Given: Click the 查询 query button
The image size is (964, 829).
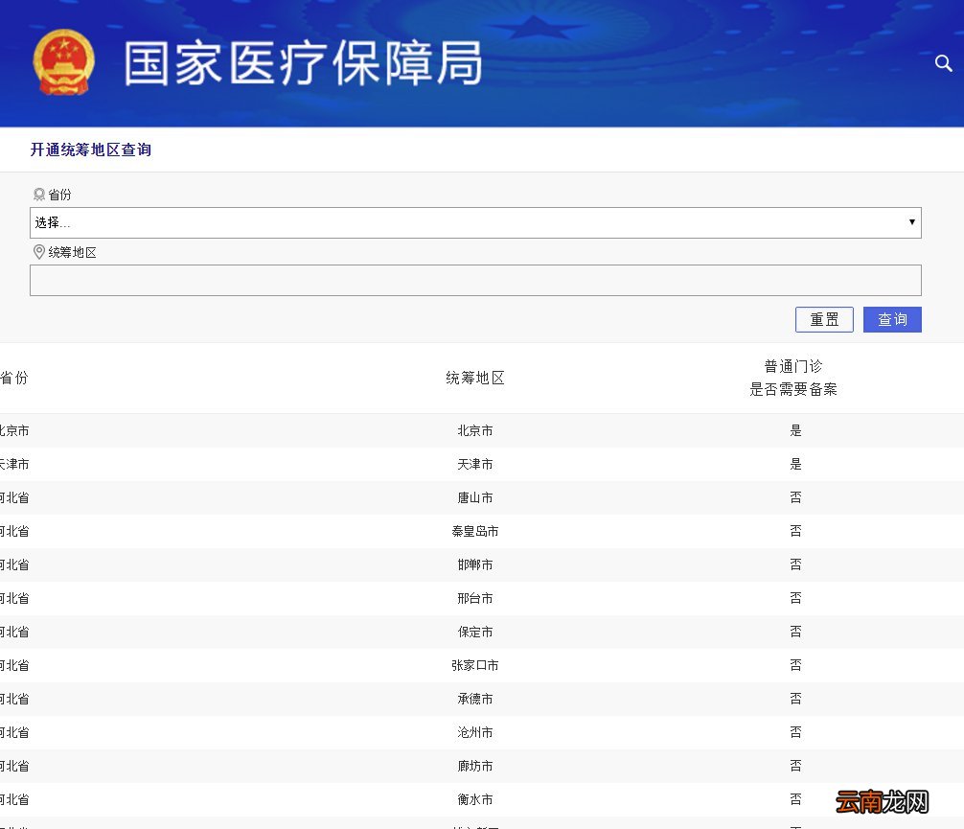Looking at the screenshot, I should pyautogui.click(x=892, y=319).
